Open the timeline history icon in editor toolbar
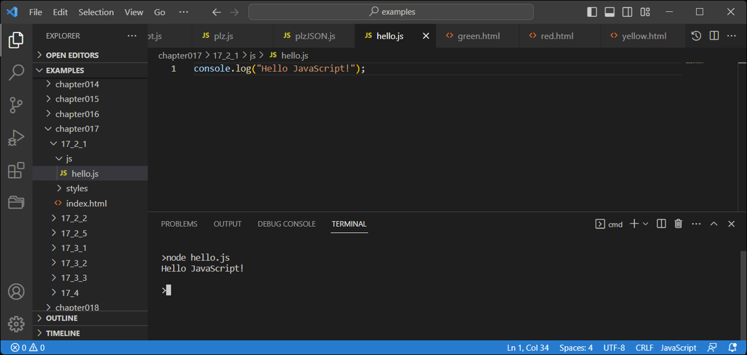The height and width of the screenshot is (355, 747). click(x=697, y=36)
